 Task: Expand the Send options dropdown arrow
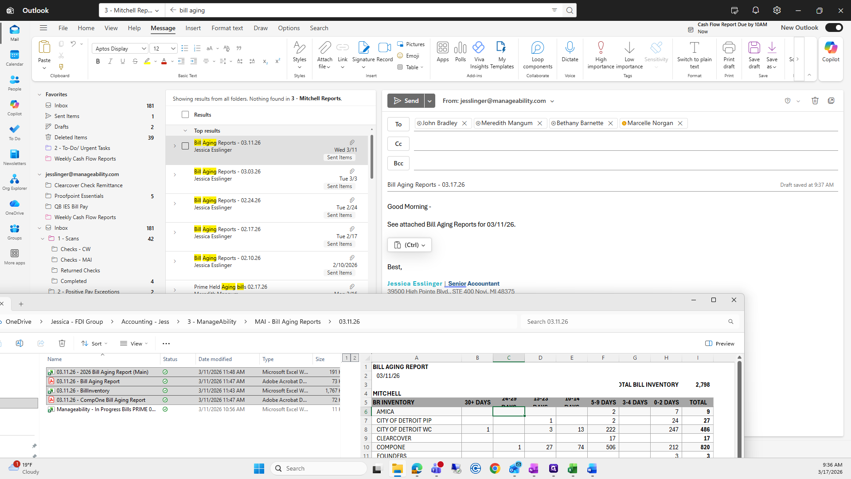click(x=429, y=101)
